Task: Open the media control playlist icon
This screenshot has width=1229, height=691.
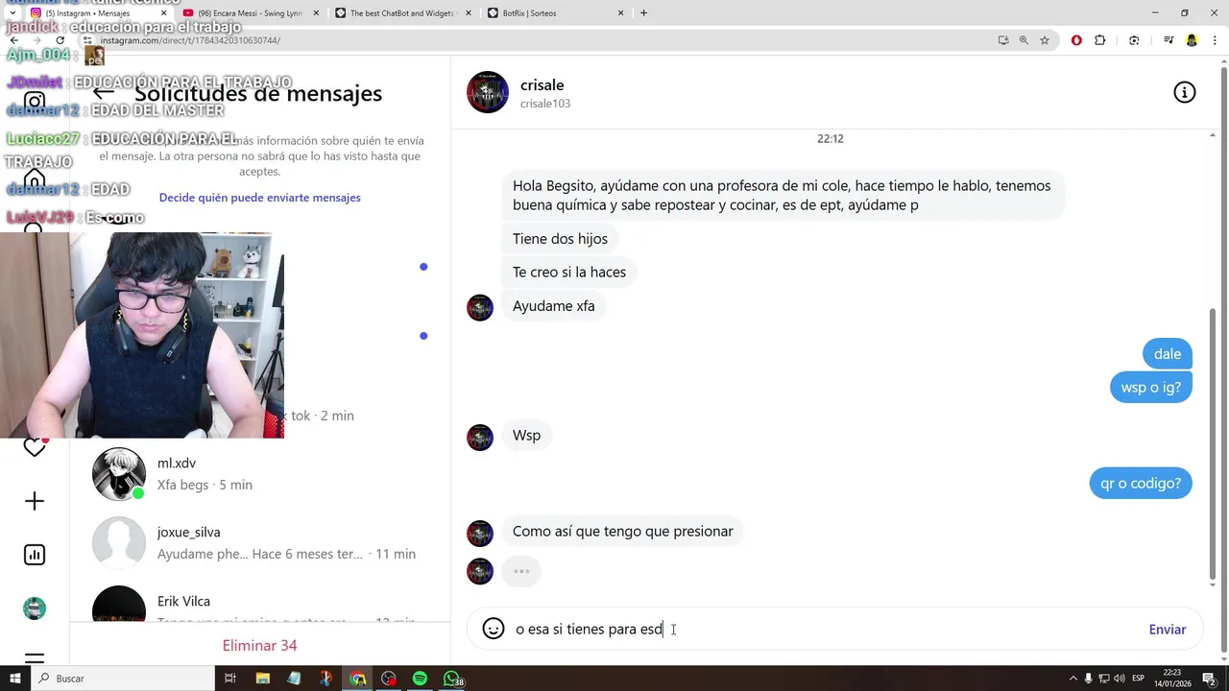Action: (1169, 40)
